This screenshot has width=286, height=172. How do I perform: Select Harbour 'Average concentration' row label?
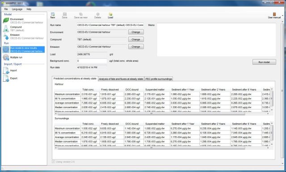click(x=67, y=103)
